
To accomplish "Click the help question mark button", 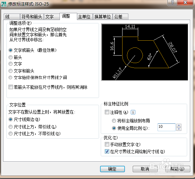I will point(172,3).
